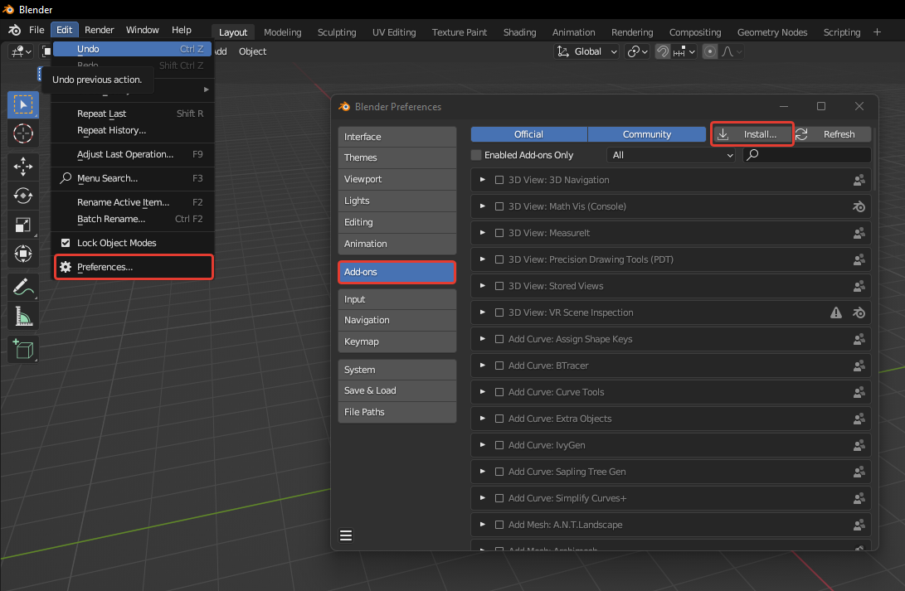Click the warning icon on VR Scene Inspection
905x591 pixels.
coord(836,312)
